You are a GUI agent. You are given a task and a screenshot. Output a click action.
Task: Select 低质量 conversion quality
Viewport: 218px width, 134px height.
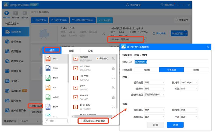pos(196,70)
